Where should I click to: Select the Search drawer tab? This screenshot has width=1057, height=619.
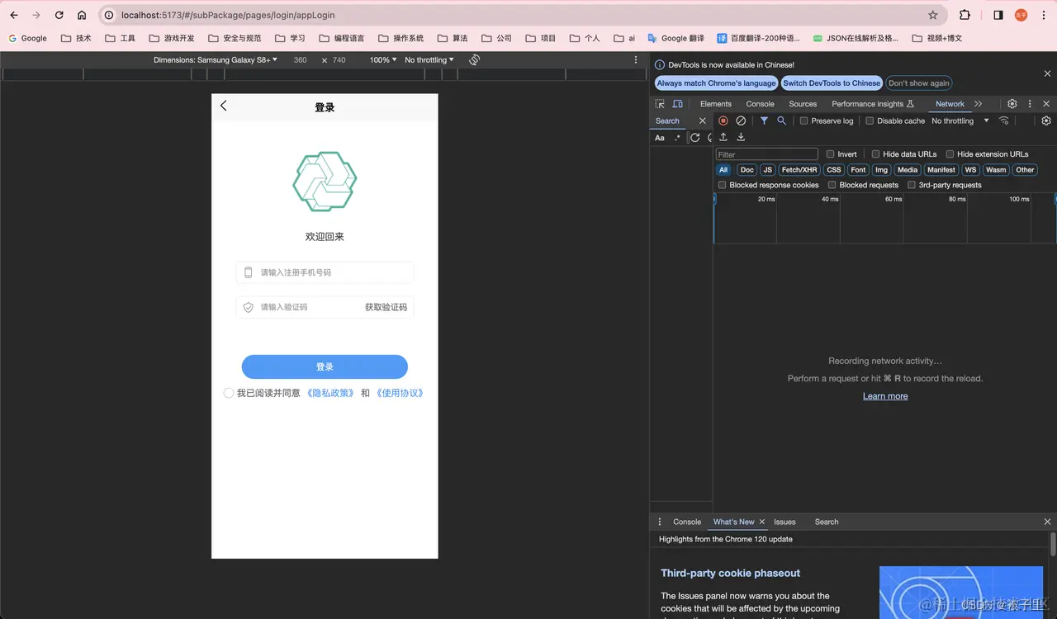(x=827, y=522)
